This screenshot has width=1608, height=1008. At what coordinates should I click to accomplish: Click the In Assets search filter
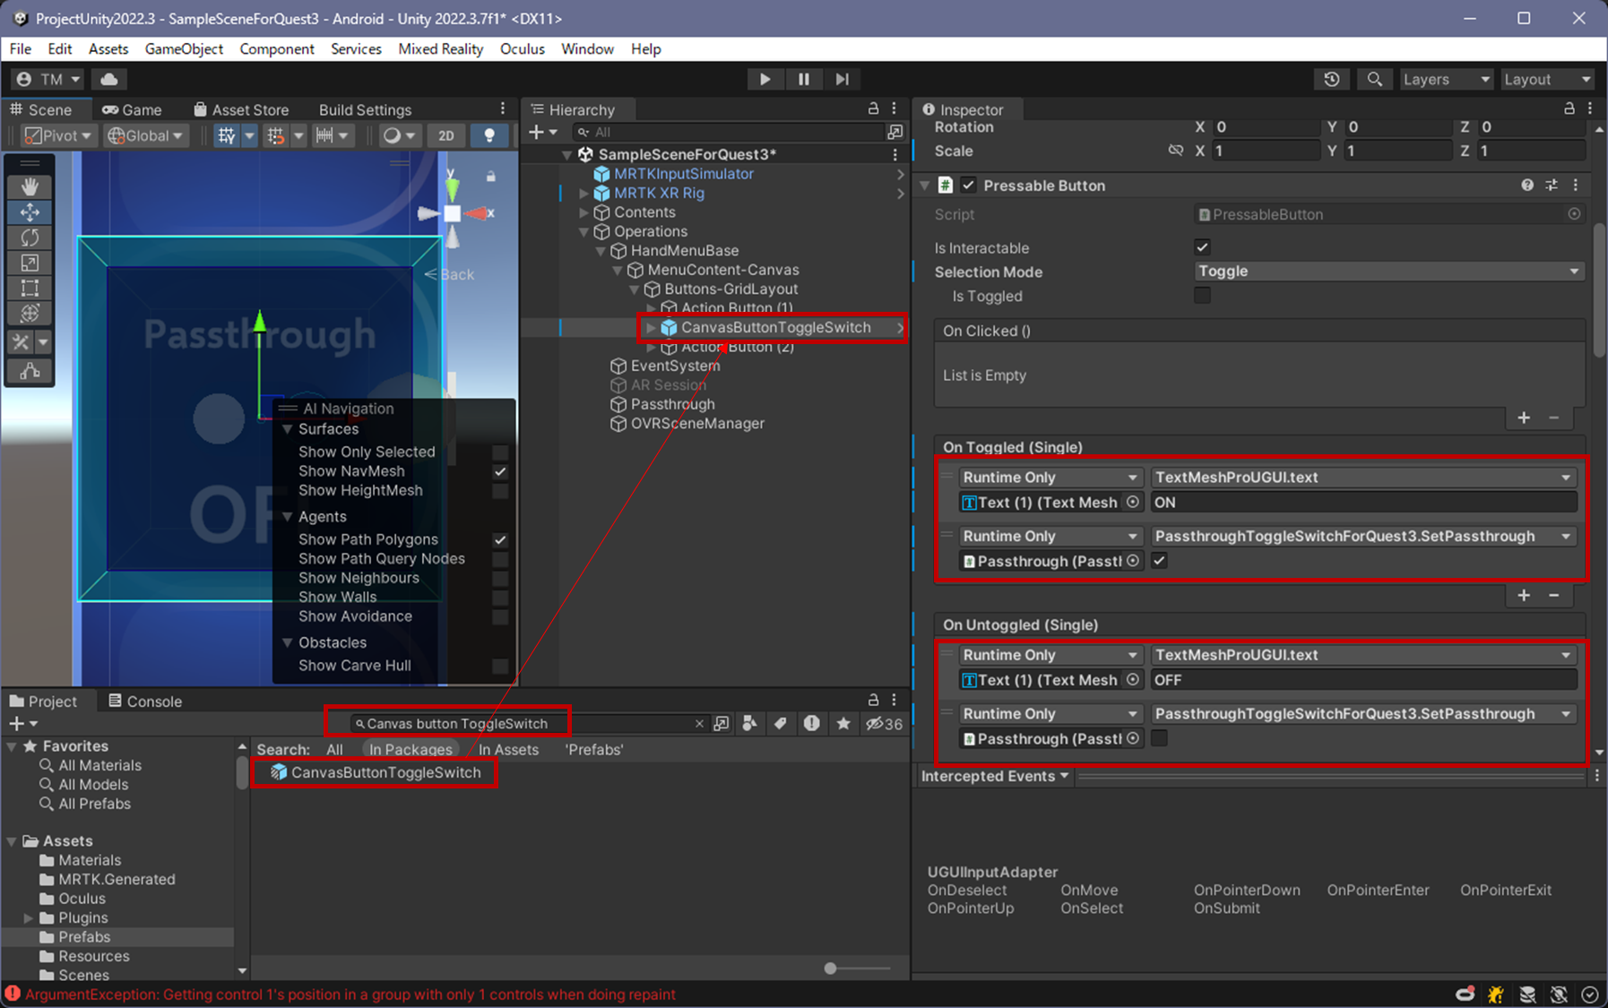pyautogui.click(x=508, y=749)
